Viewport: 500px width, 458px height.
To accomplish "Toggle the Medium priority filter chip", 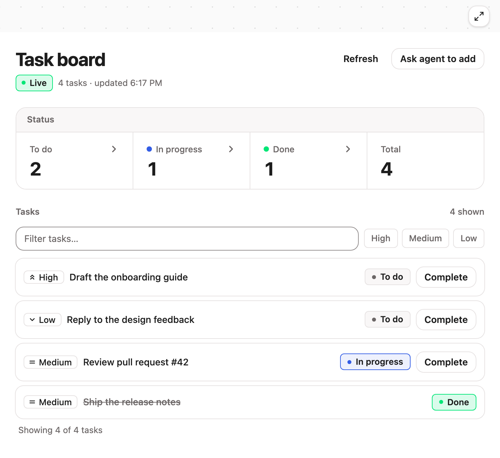I will [426, 238].
